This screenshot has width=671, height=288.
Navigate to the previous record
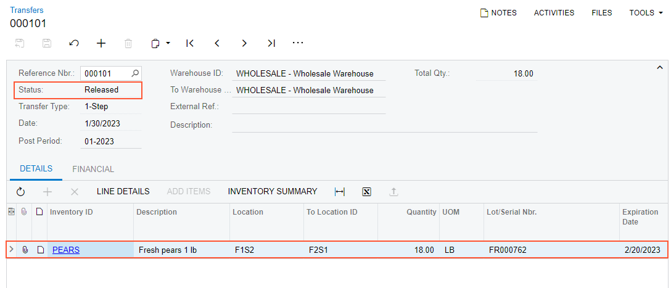pyautogui.click(x=217, y=43)
